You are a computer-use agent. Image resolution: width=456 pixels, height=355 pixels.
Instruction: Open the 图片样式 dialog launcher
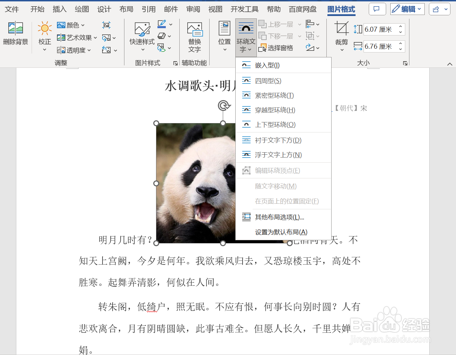[176, 63]
